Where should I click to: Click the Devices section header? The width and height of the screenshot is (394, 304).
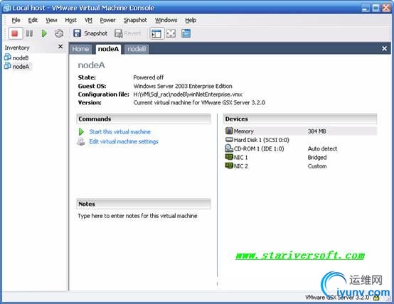click(x=300, y=119)
